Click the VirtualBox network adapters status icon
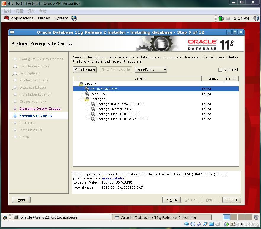Image resolution: width=261 pixels, height=229 pixels. click(205, 224)
